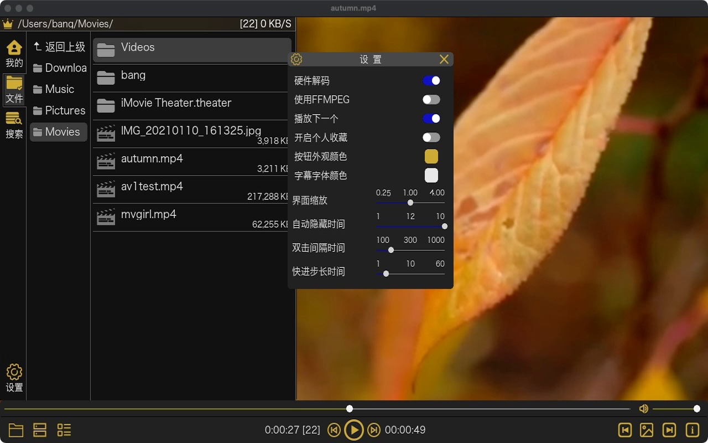This screenshot has width=708, height=443.
Task: Click the clapperboard icon for IMG_20210110_161325.jpg
Action: [x=106, y=133]
